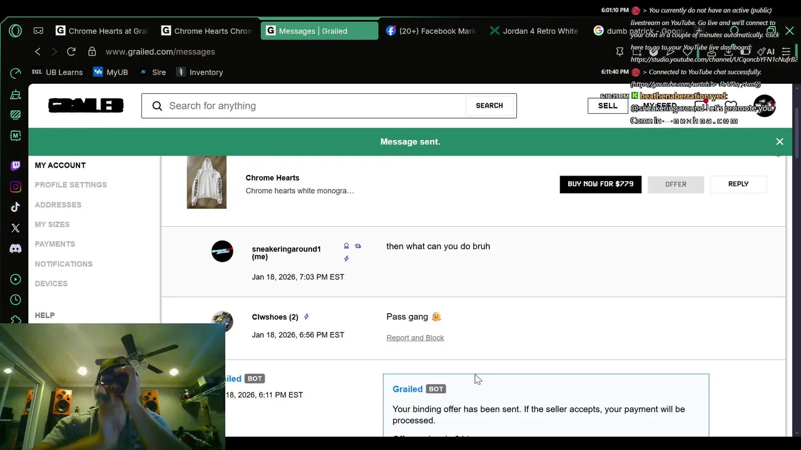Screen dimensions: 801x450
Task: Open History clock icon in sidebar
Action: [16, 300]
